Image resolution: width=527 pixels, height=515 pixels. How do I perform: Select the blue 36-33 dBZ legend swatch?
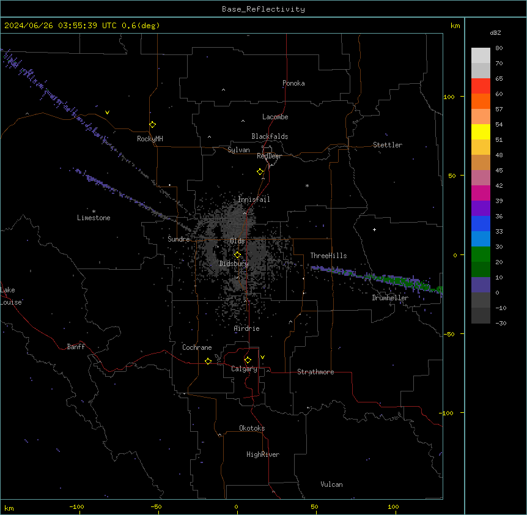coord(481,223)
